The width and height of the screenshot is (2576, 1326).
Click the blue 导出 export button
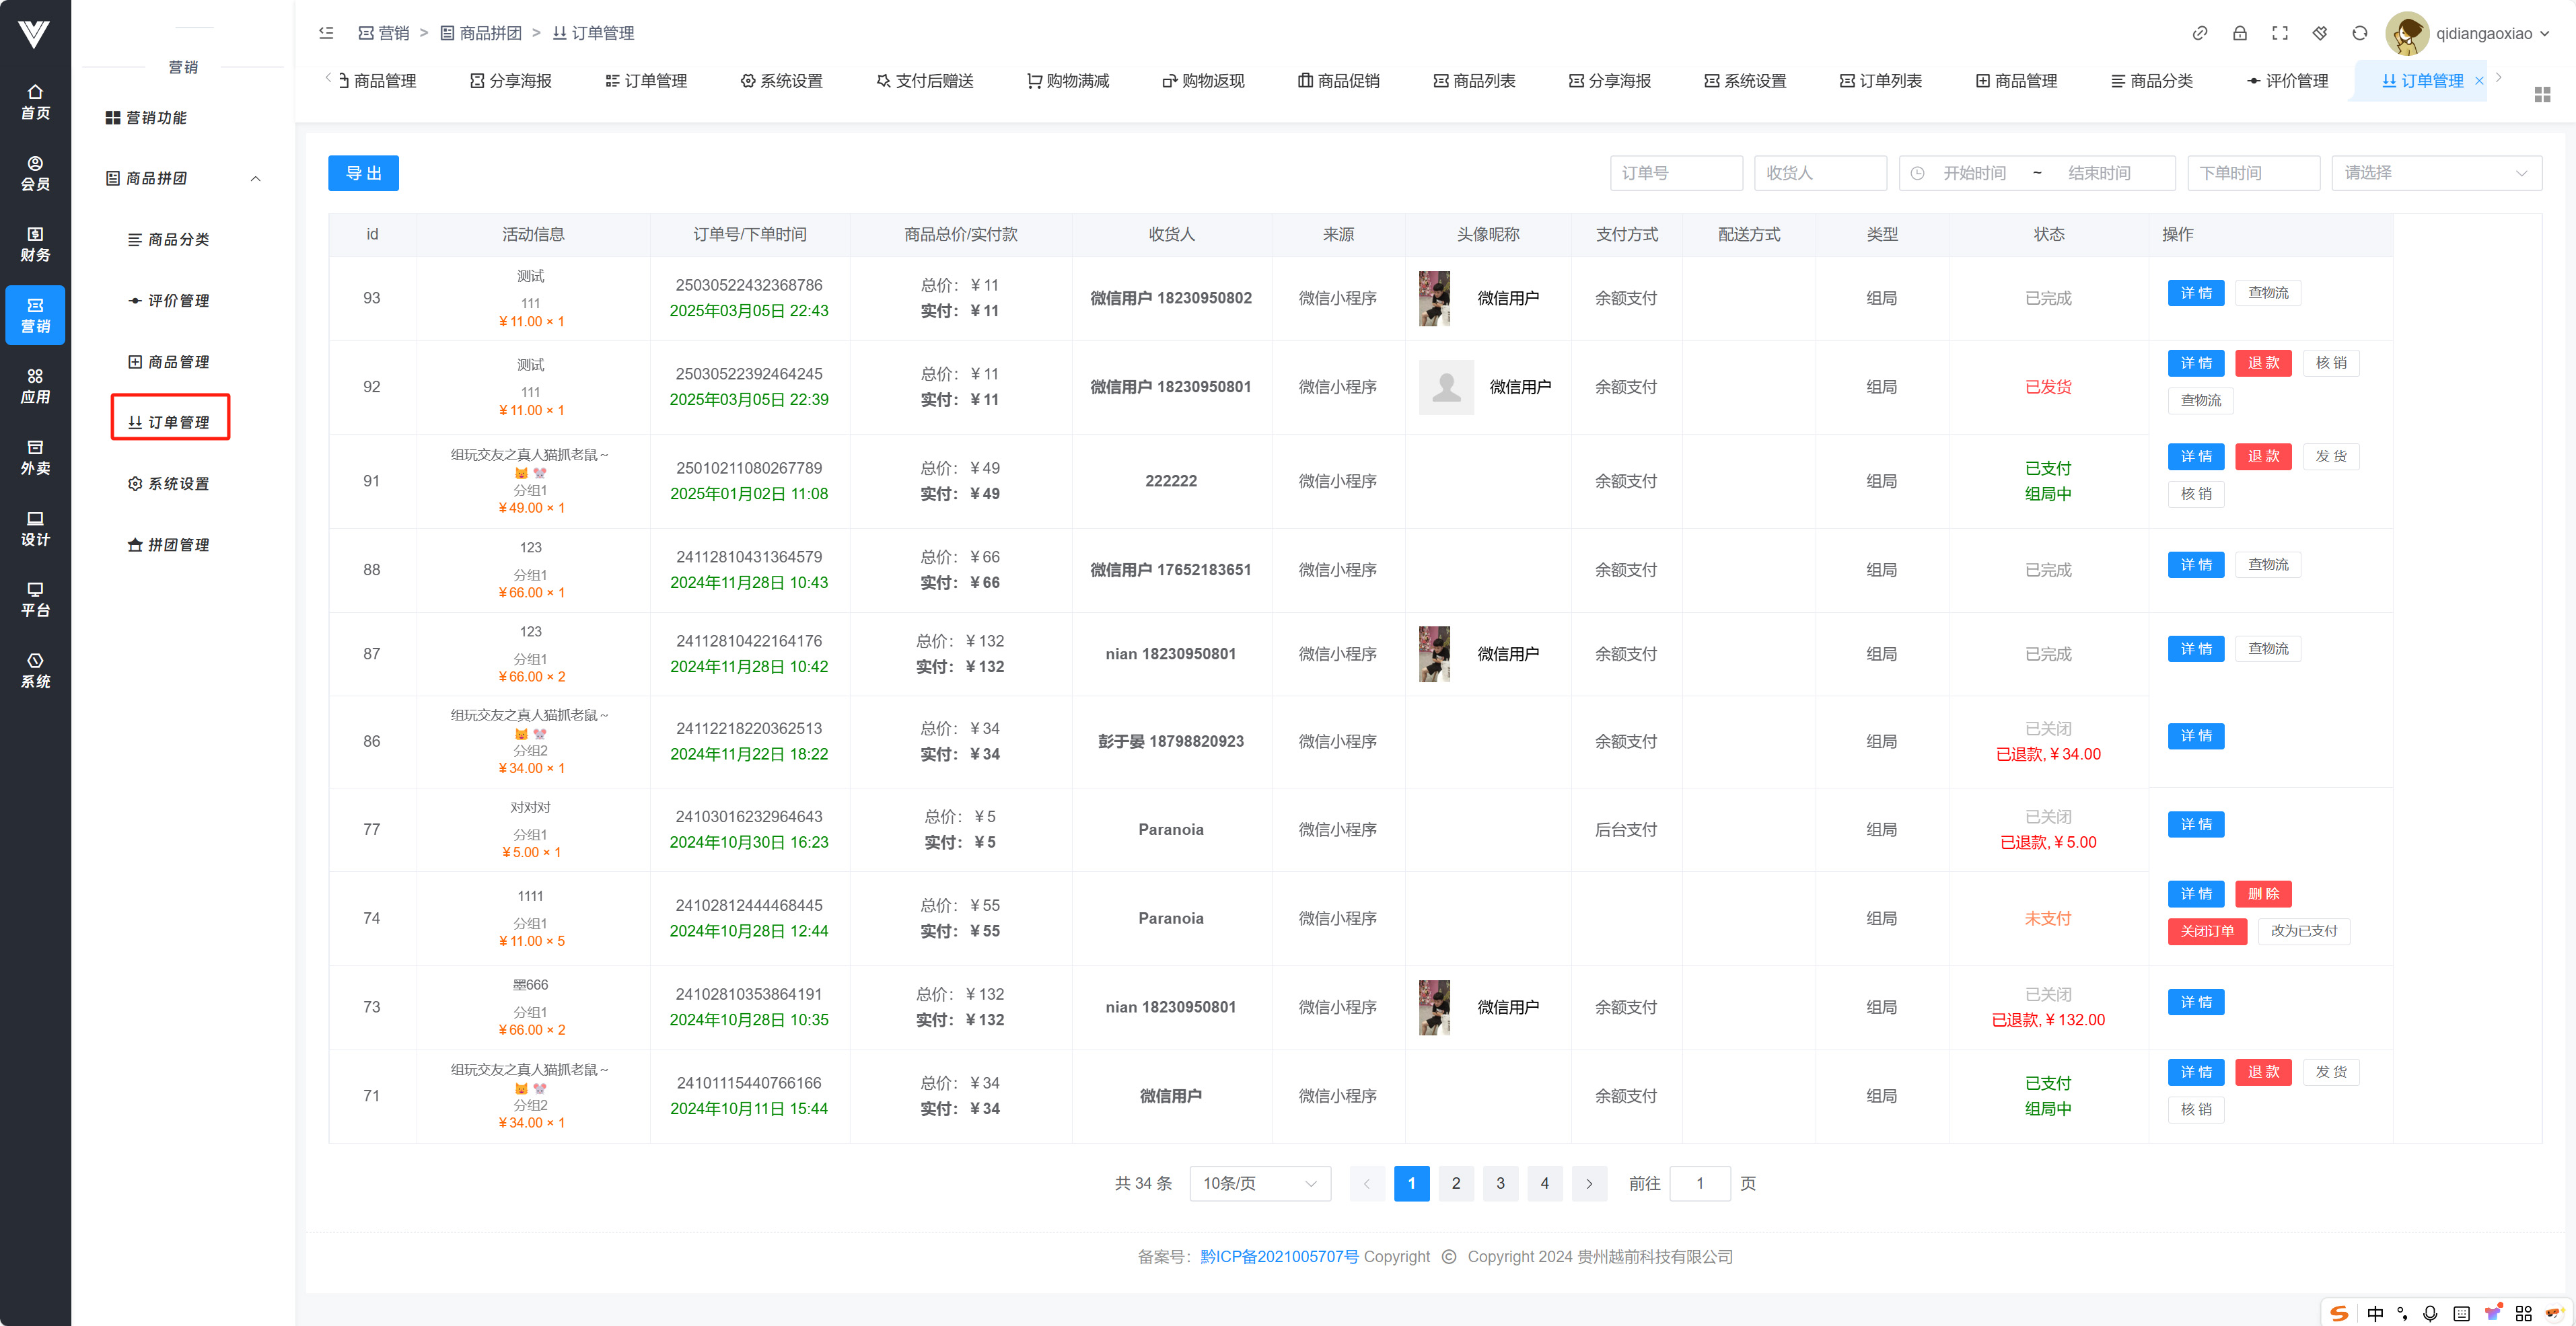tap(363, 173)
